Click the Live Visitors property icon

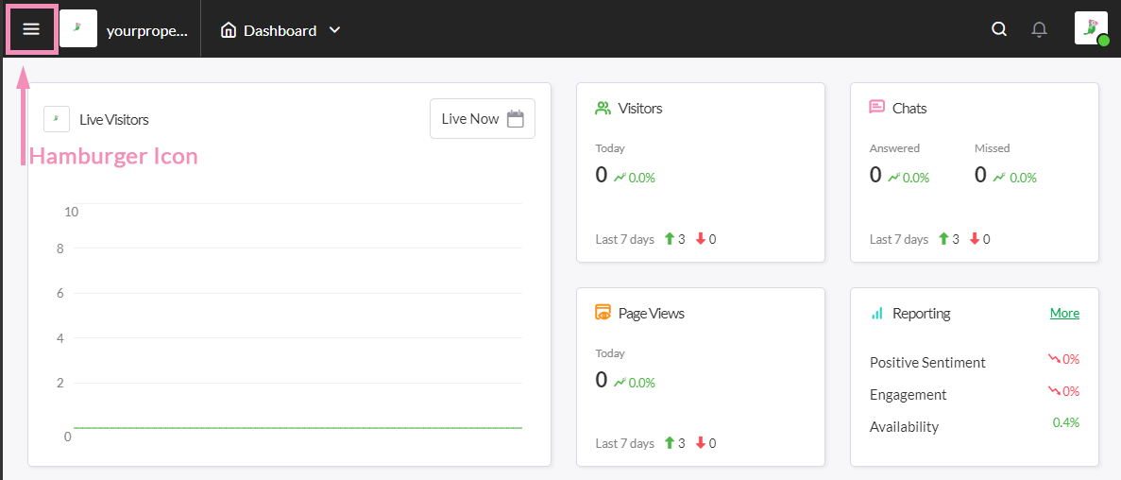(57, 119)
